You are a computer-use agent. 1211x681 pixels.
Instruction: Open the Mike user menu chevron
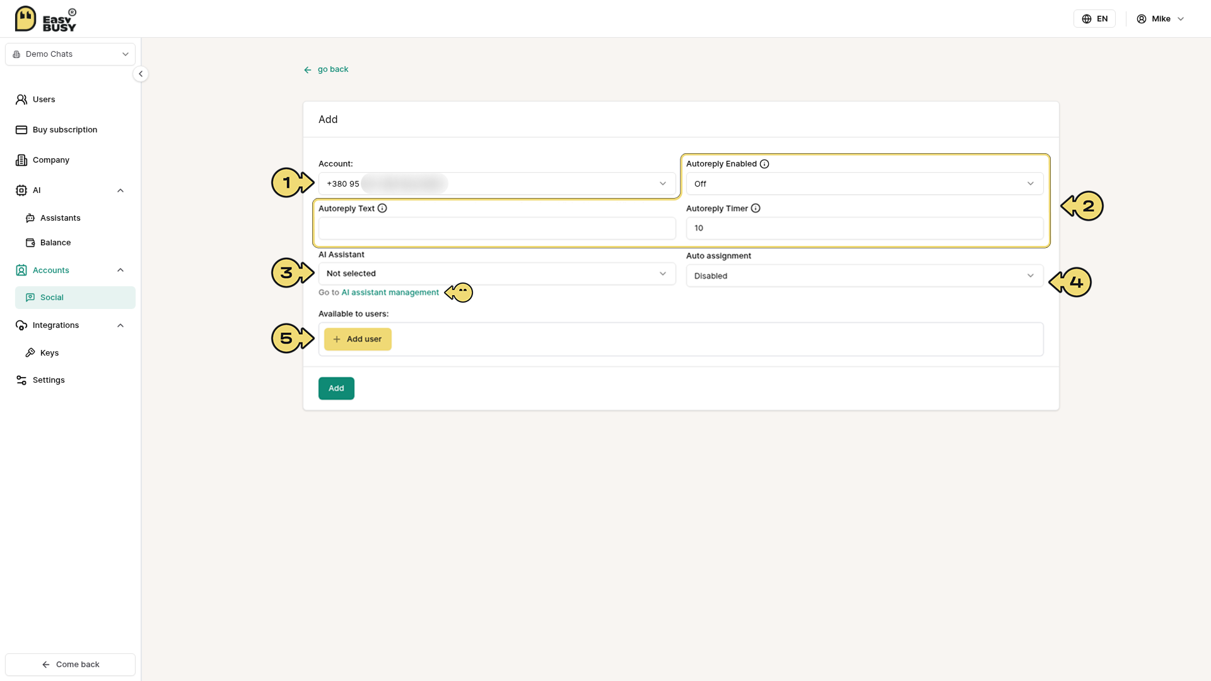tap(1181, 19)
